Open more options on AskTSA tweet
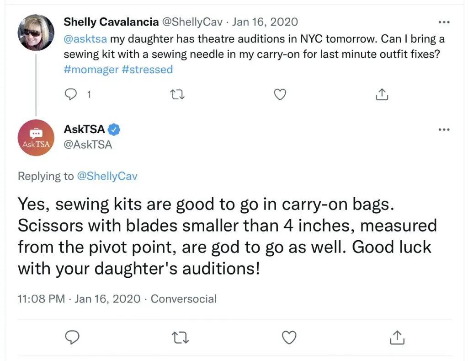 click(x=444, y=129)
